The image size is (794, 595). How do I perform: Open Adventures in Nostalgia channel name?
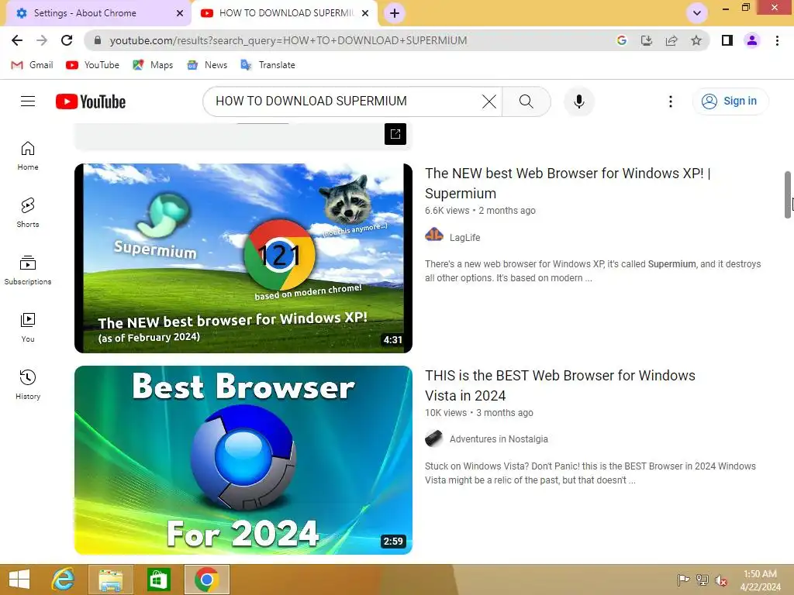499,439
